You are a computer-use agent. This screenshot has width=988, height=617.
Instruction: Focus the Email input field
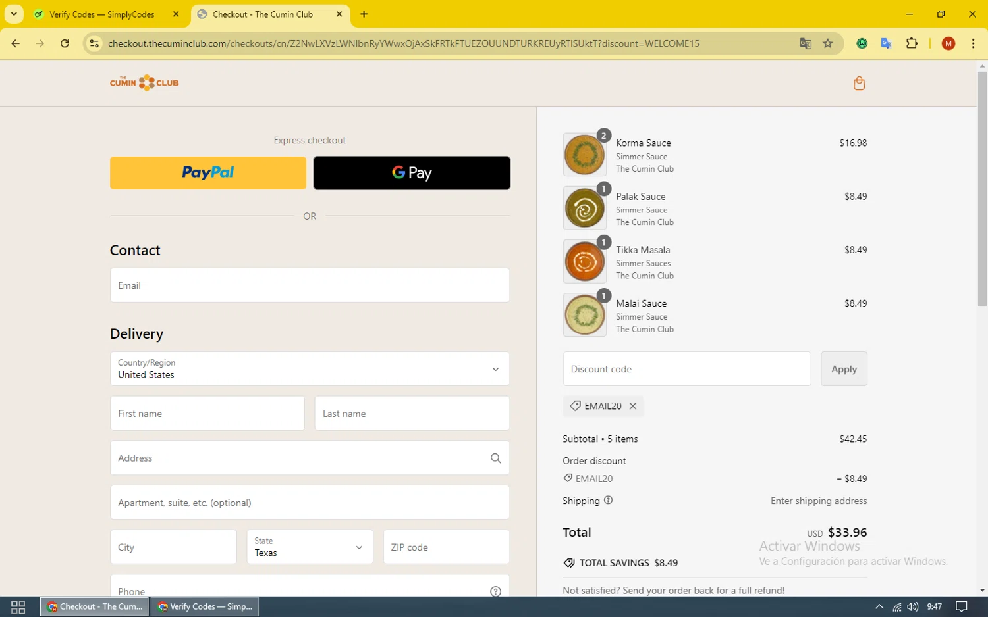point(310,285)
